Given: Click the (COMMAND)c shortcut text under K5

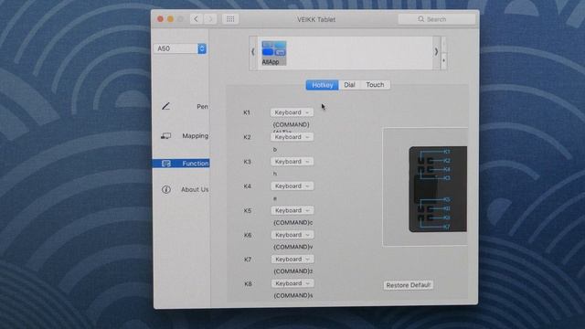Looking at the screenshot, I should [292, 223].
